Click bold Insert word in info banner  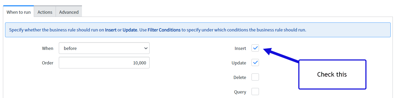[111, 30]
